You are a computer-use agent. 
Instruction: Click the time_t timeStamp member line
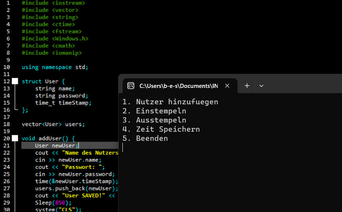coord(63,103)
